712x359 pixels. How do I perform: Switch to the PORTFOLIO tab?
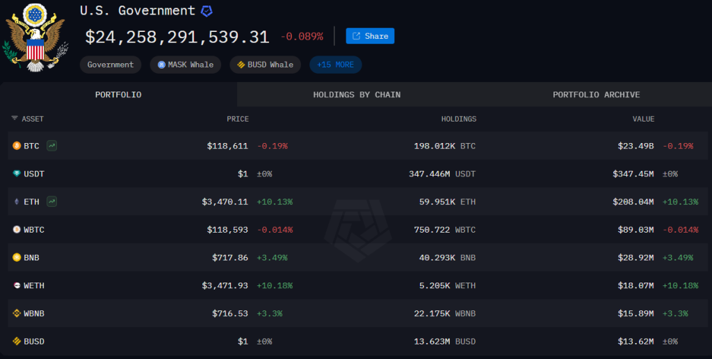coord(118,94)
